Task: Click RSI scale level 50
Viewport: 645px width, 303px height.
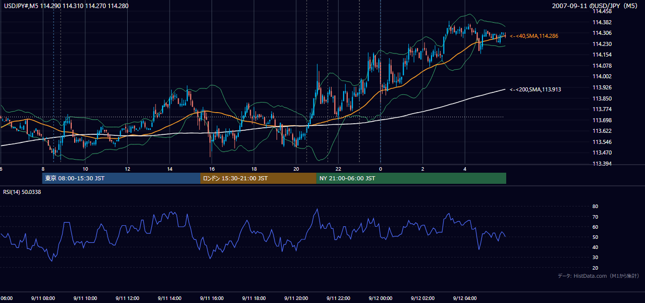Action: click(x=595, y=237)
